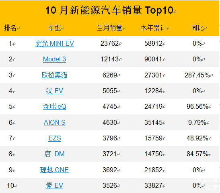Select the 90041 yearly total cell

tap(153, 59)
